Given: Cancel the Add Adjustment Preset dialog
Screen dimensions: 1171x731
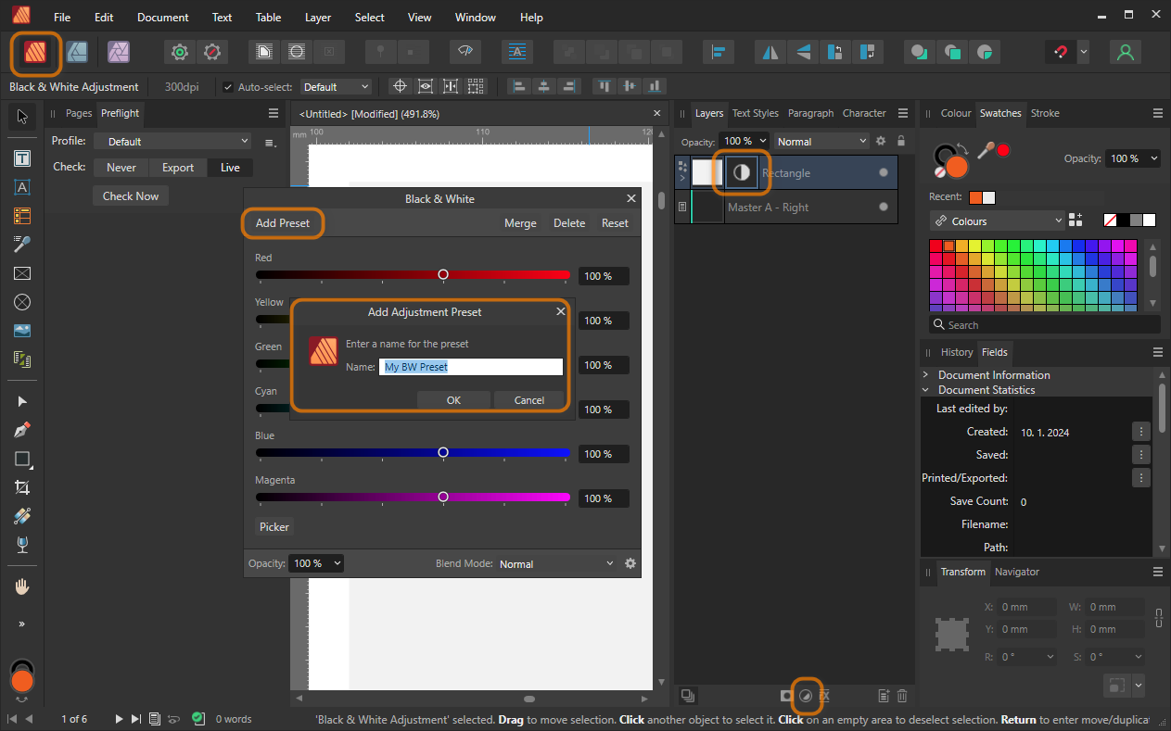Looking at the screenshot, I should [528, 400].
